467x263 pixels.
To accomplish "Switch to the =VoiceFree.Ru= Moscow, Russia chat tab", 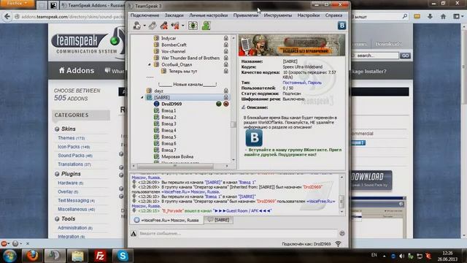I will coord(166,220).
